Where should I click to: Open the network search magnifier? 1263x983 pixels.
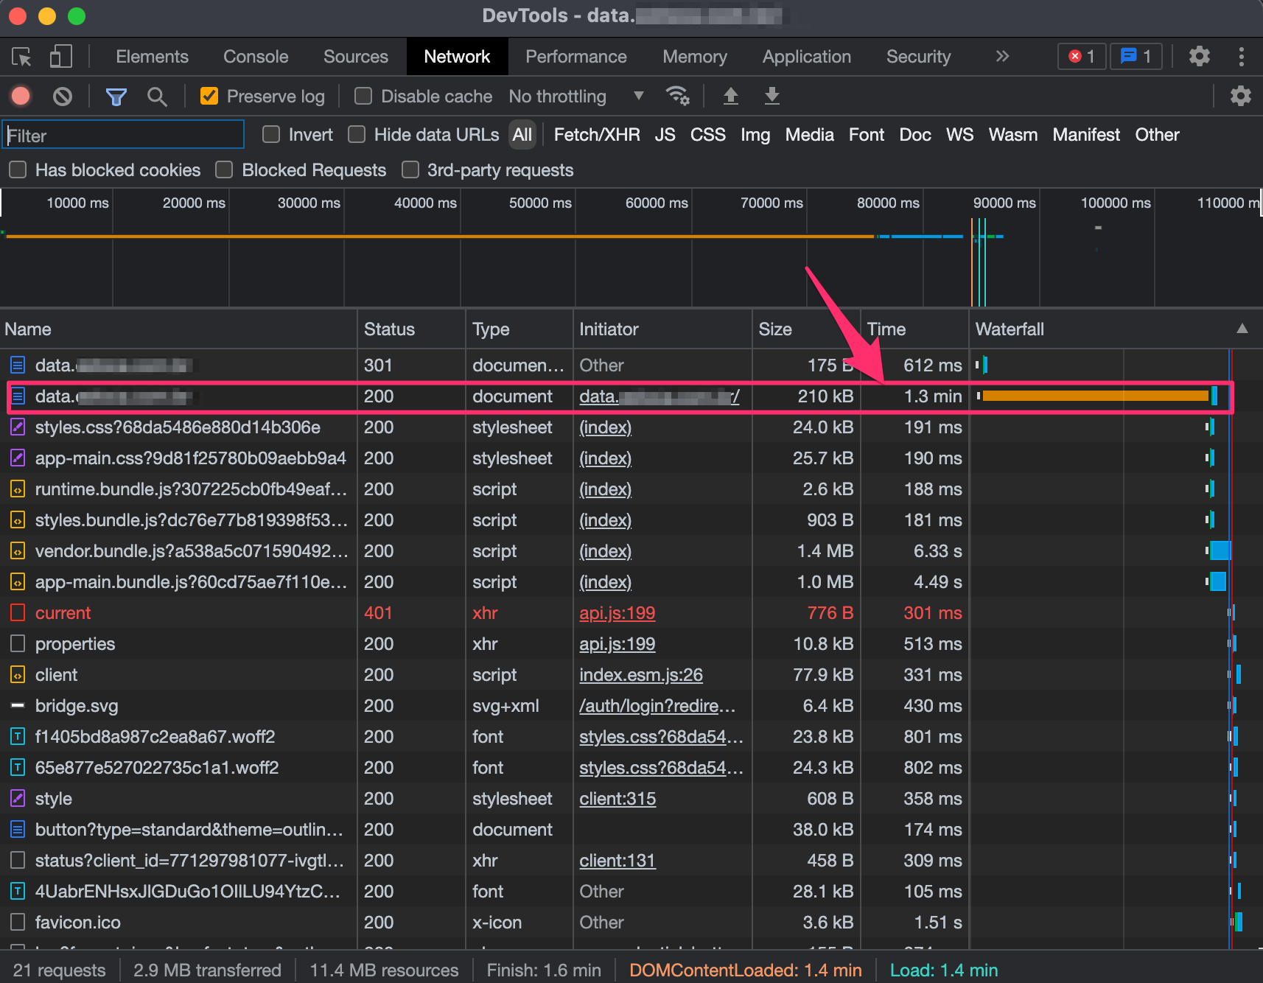coord(156,97)
